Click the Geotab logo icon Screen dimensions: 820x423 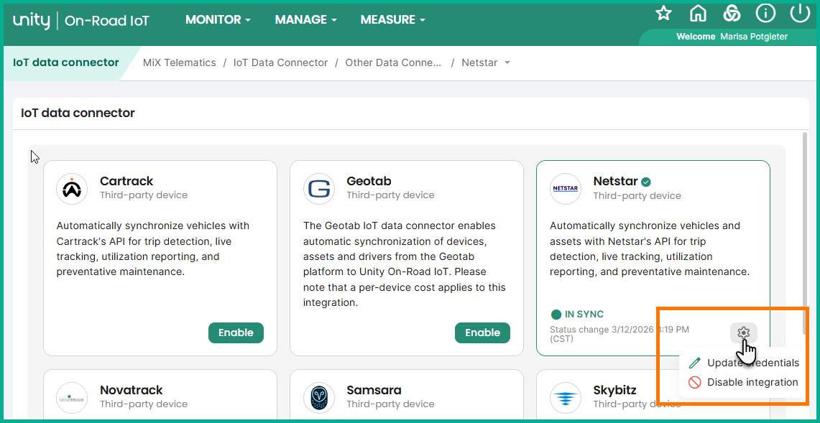(318, 188)
